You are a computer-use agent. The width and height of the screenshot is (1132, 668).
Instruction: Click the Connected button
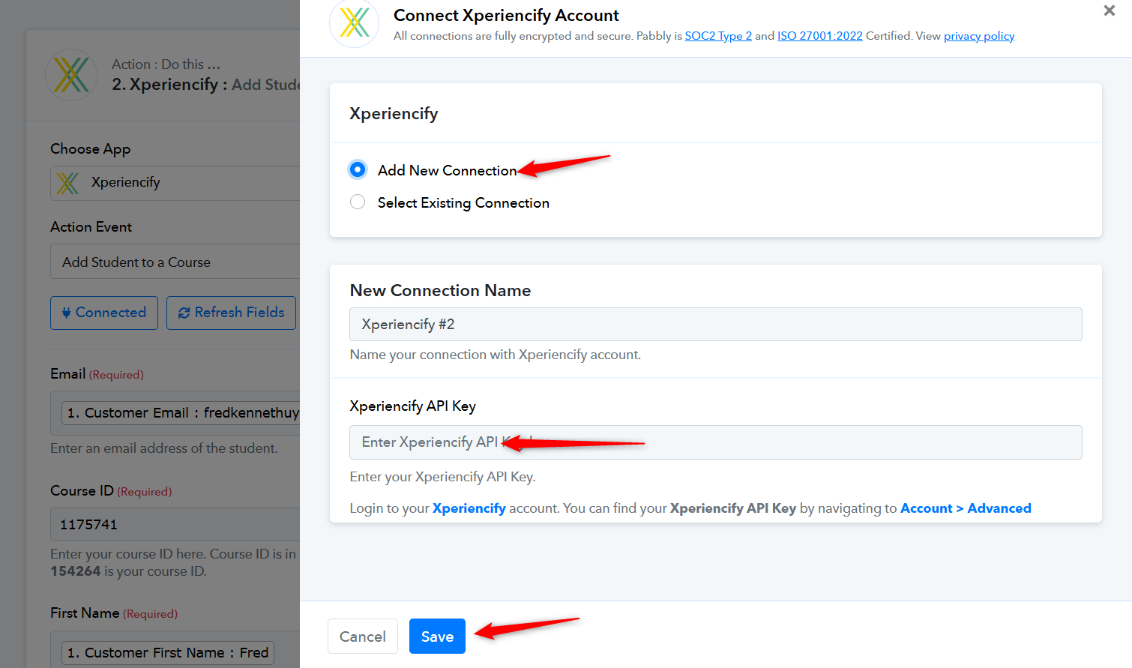104,313
